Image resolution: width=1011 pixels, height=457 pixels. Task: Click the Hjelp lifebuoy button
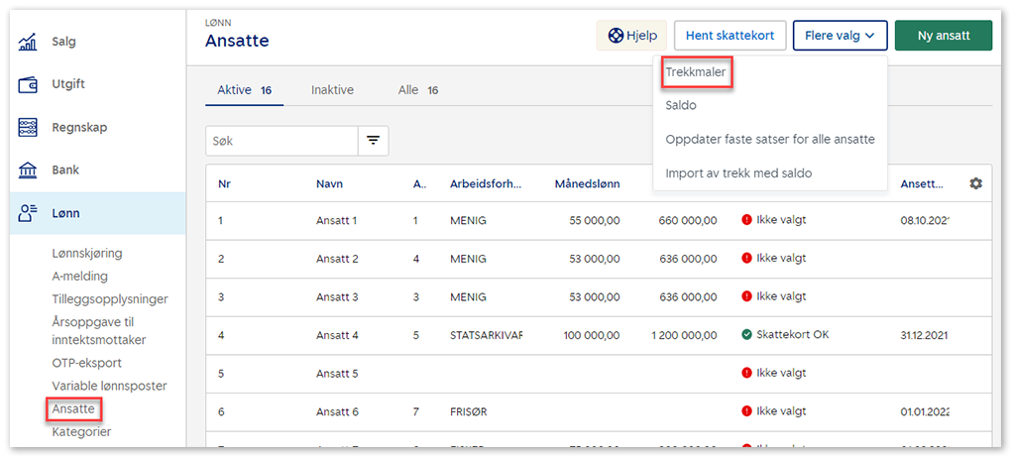pyautogui.click(x=630, y=36)
